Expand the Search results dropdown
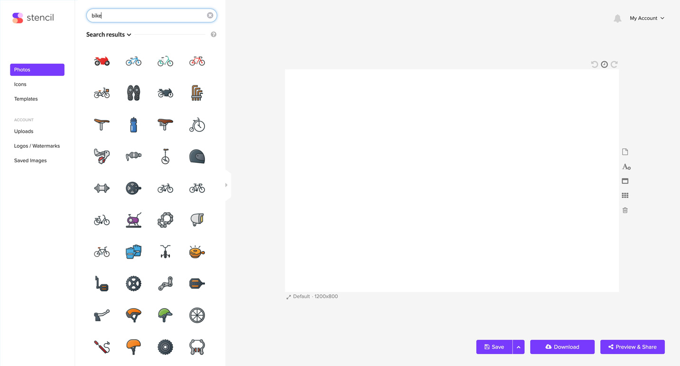The image size is (680, 366). click(109, 35)
